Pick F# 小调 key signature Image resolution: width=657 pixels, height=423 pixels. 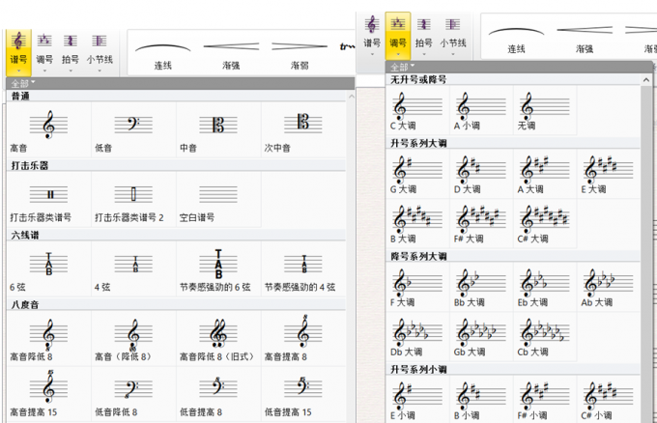click(x=545, y=400)
